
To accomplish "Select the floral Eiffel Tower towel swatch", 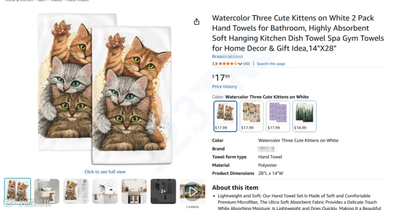I will 252,116.
